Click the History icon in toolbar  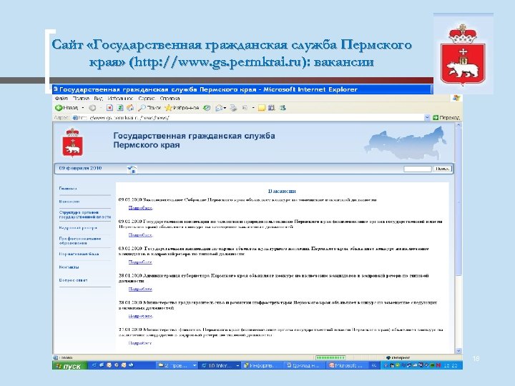207,108
